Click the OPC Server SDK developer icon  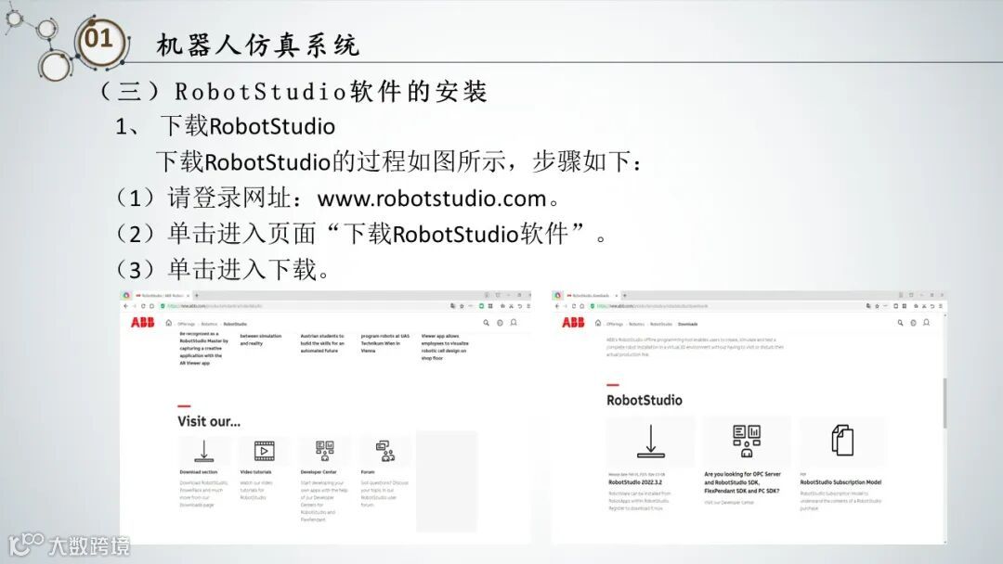tap(747, 441)
